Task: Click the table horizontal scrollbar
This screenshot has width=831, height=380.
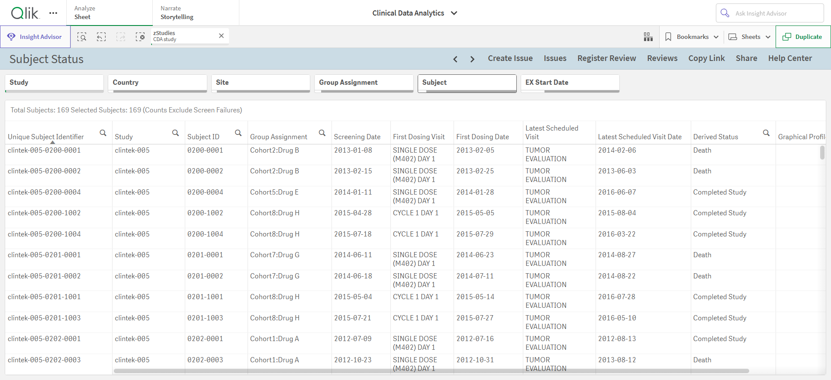Action: [431, 371]
